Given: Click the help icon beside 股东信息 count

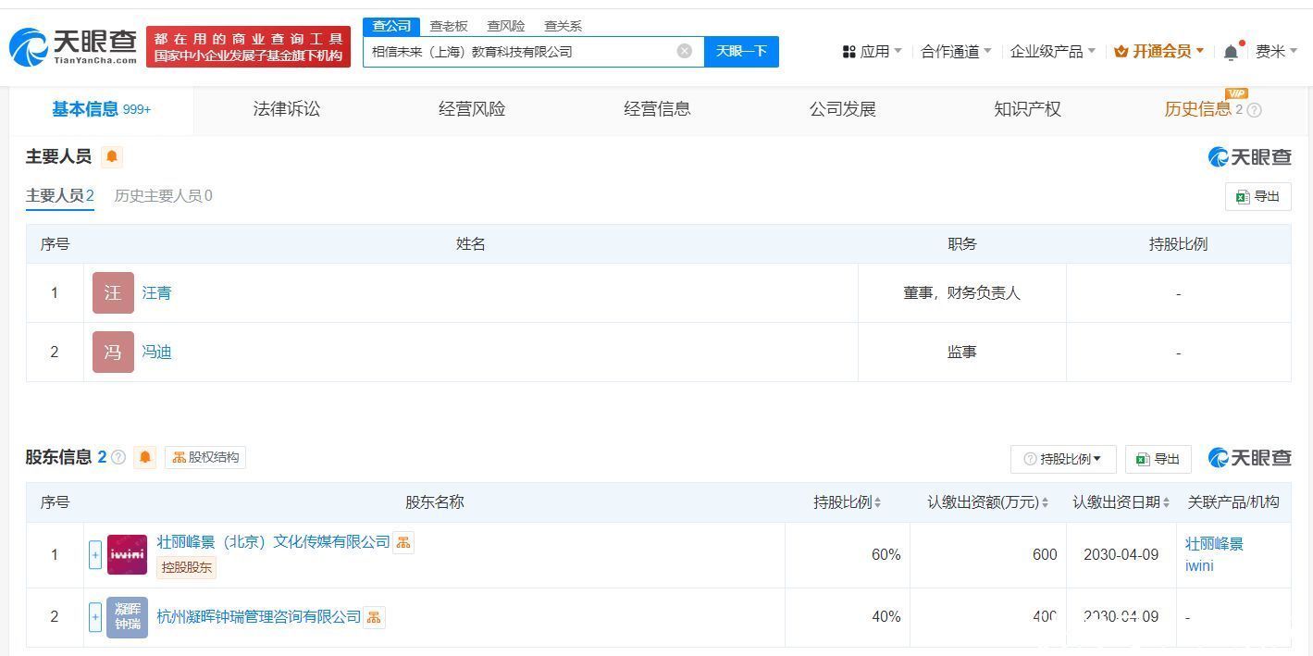Looking at the screenshot, I should [x=118, y=457].
